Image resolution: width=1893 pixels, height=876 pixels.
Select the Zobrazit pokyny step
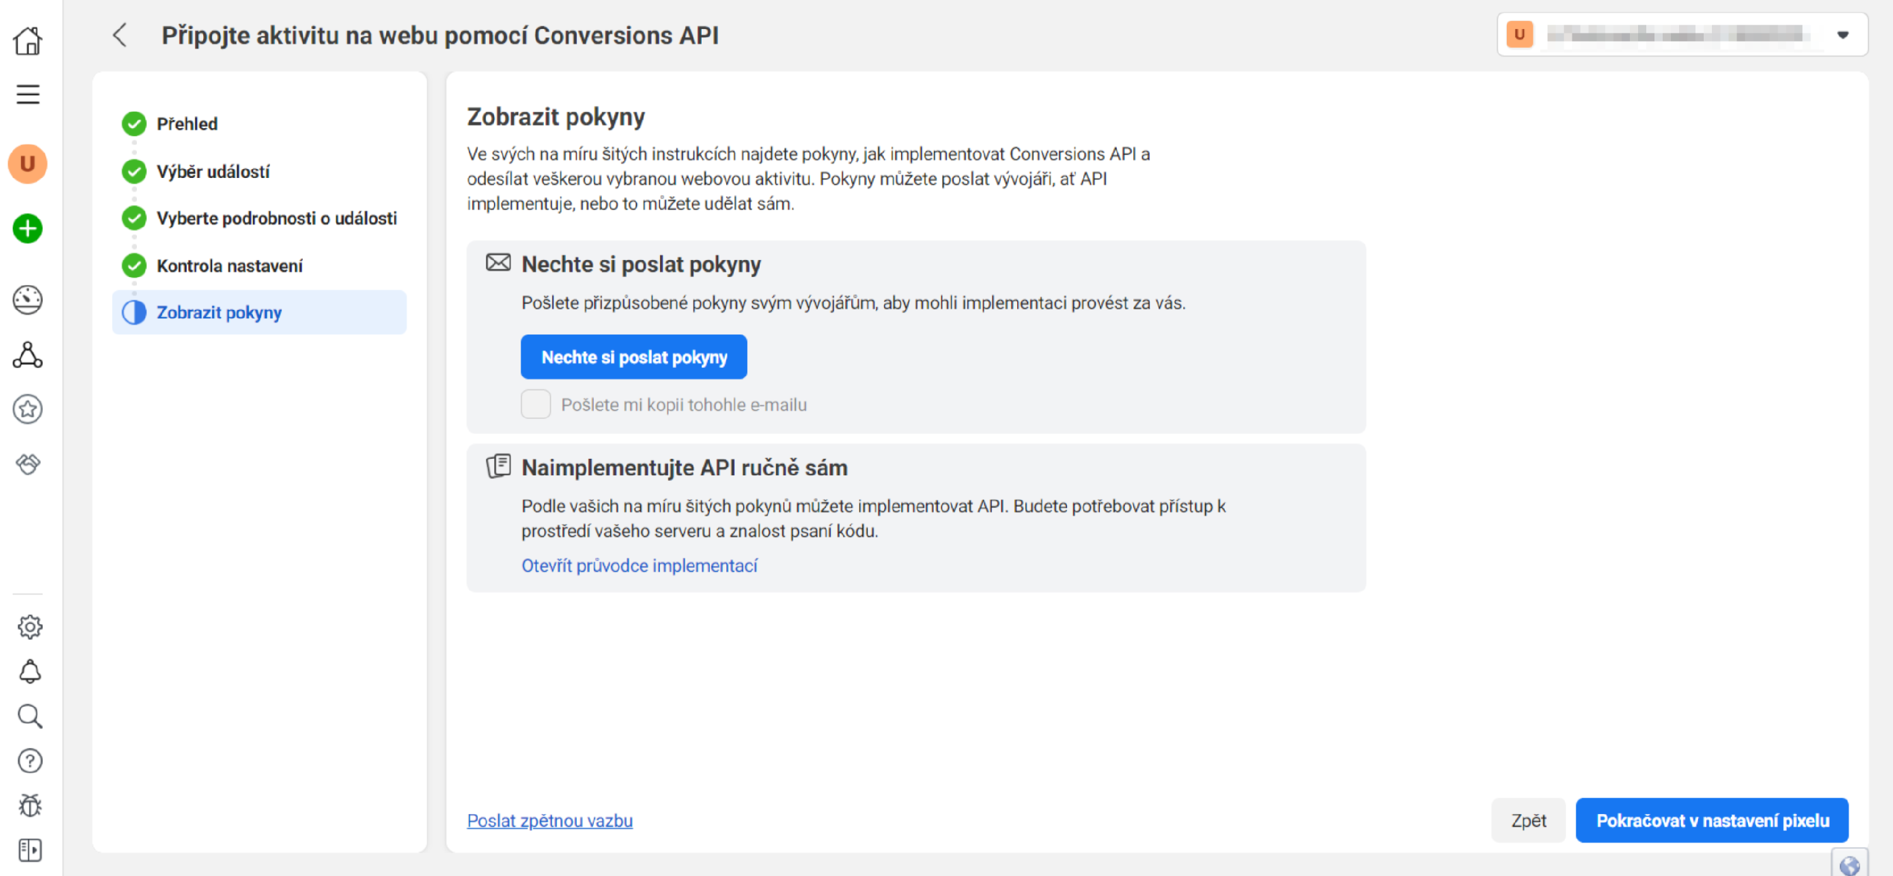point(259,312)
